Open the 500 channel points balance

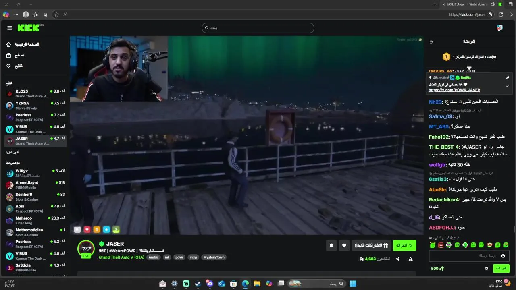tap(437, 269)
